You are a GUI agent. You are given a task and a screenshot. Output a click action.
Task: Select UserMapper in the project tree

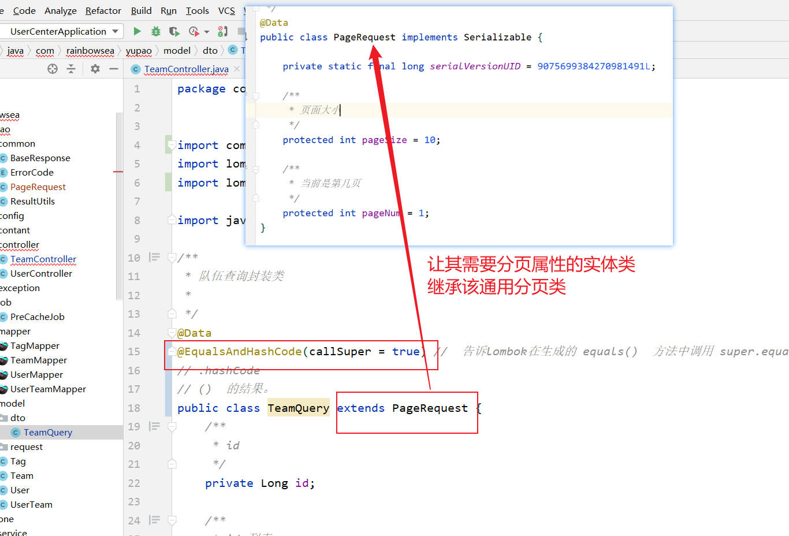36,375
